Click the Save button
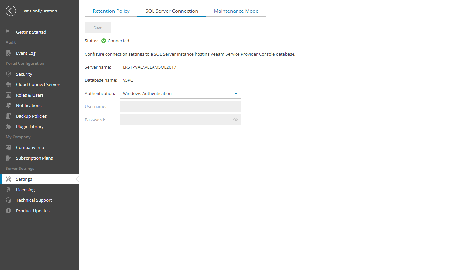The image size is (474, 270). tap(98, 28)
